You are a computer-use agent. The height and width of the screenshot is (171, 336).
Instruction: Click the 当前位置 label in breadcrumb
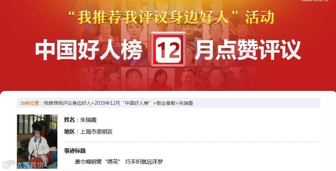point(30,103)
